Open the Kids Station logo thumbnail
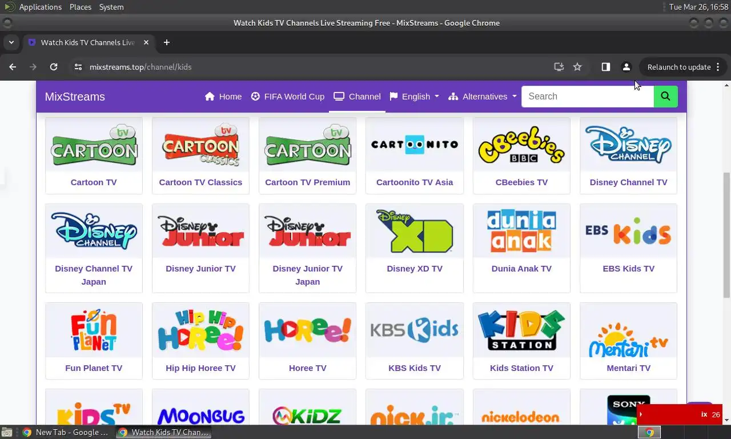Screen dimensions: 731x439 [x=521, y=330]
